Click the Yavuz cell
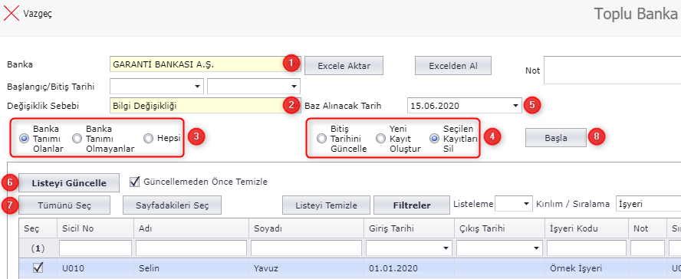The width and height of the screenshot is (681, 279). (306, 268)
